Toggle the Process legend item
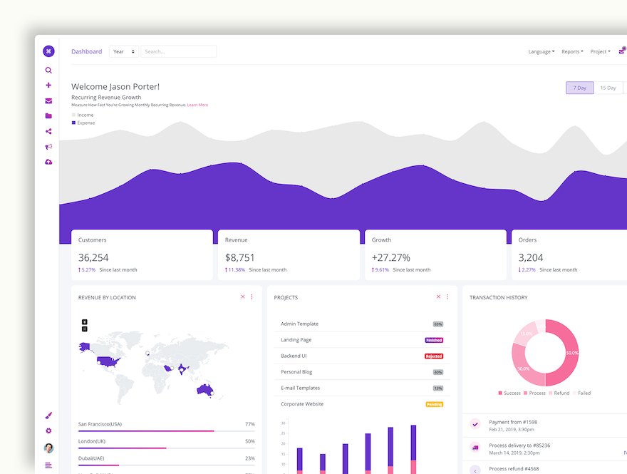Viewport: 627px width, 474px height. point(534,393)
